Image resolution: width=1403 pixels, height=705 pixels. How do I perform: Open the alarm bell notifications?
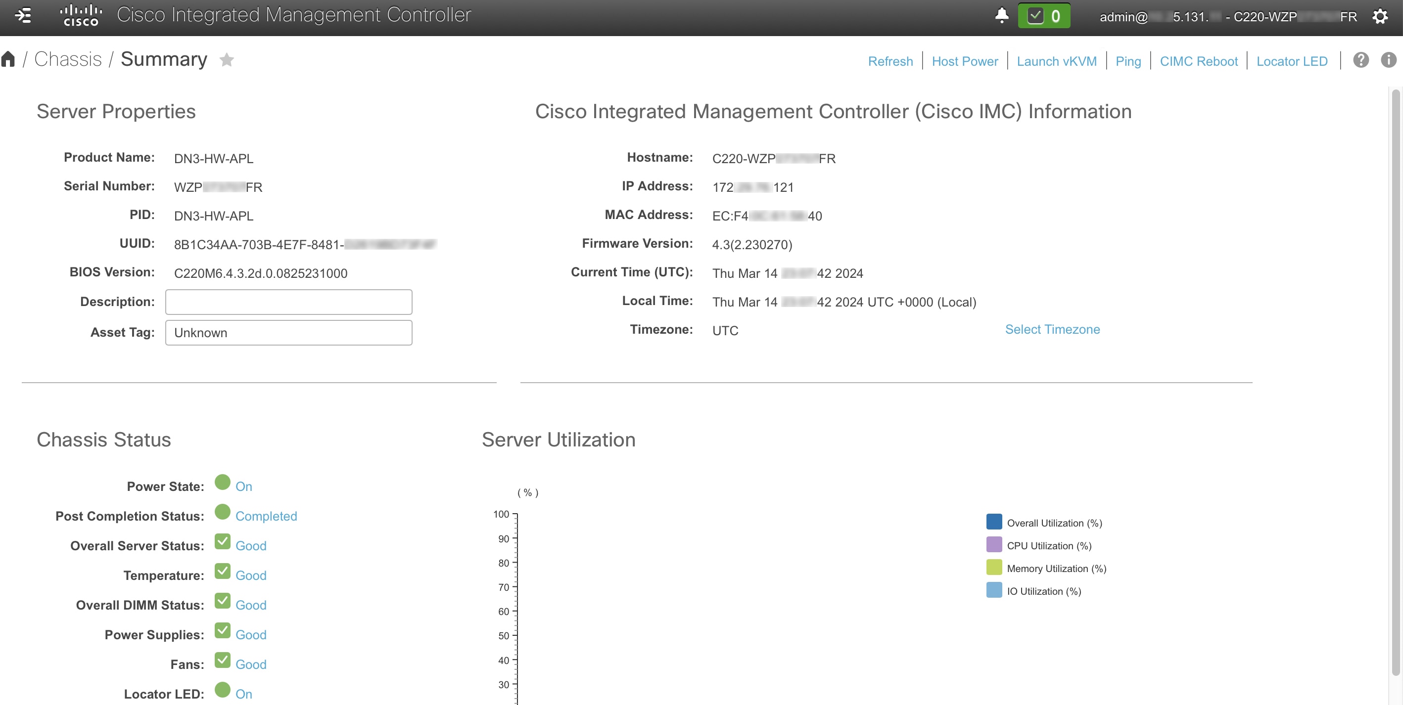click(x=1002, y=15)
